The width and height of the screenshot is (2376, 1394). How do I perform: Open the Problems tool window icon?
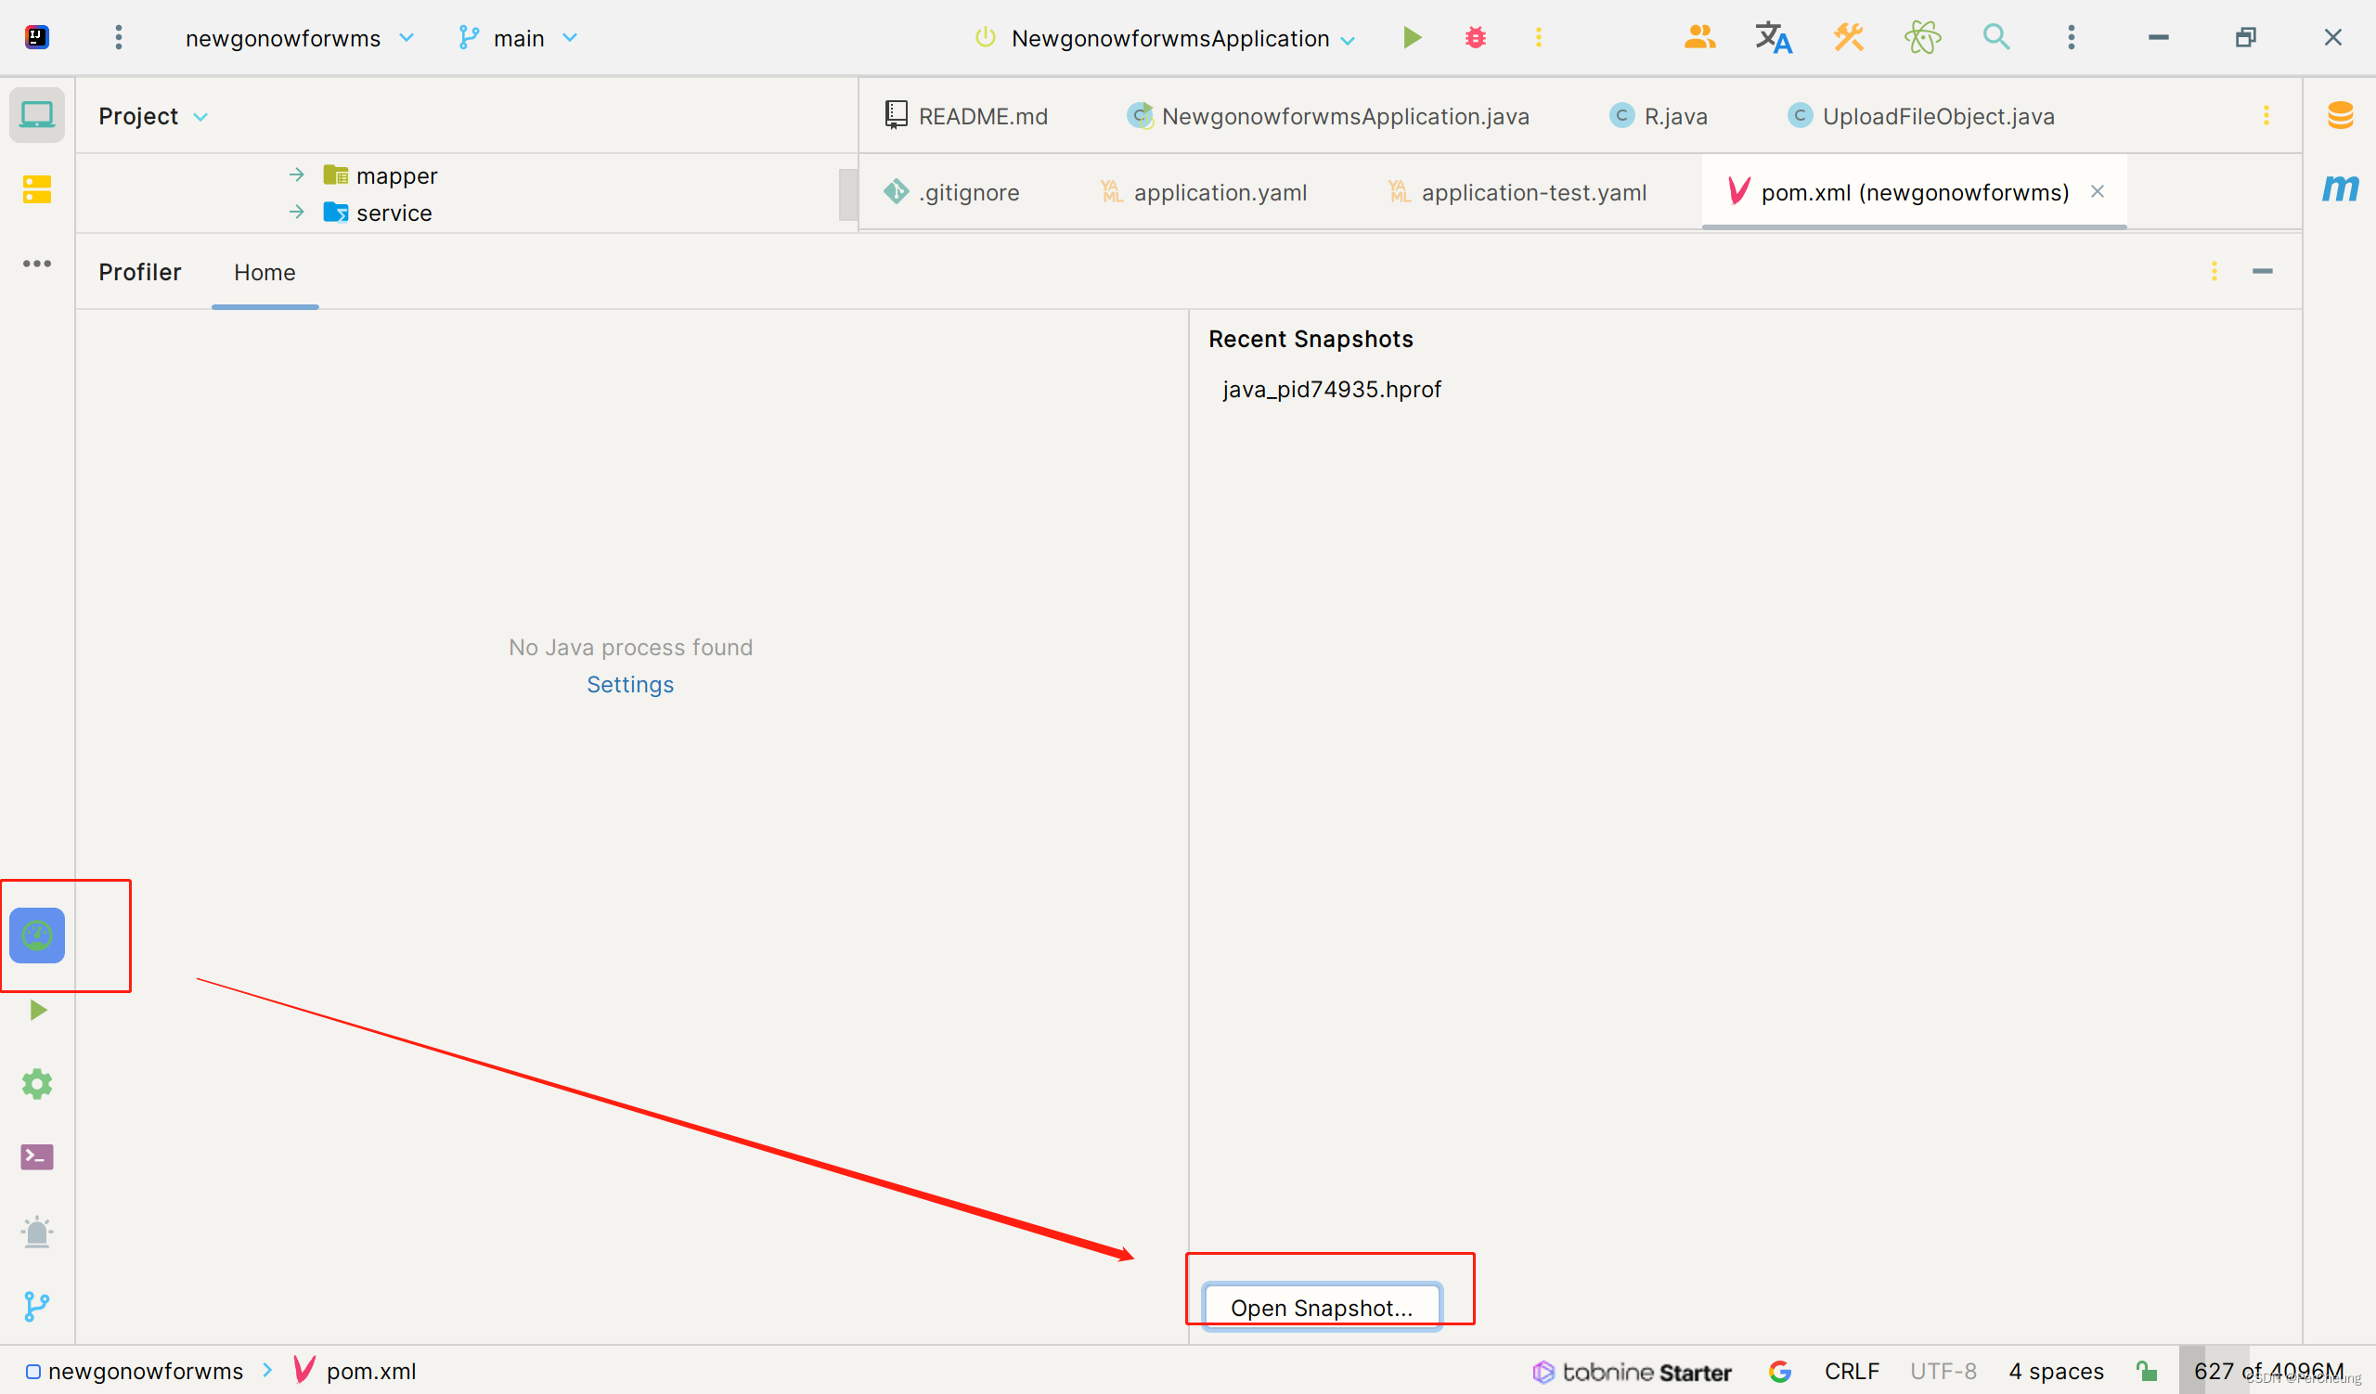click(x=37, y=1232)
